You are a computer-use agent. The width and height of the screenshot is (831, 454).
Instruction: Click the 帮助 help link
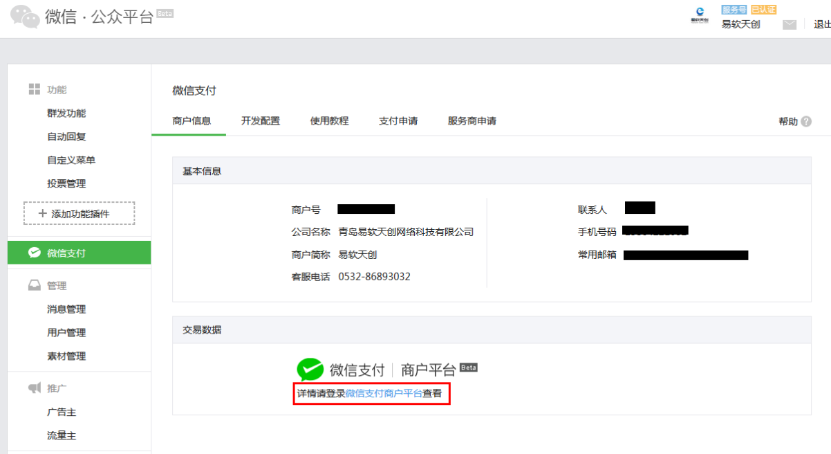788,121
